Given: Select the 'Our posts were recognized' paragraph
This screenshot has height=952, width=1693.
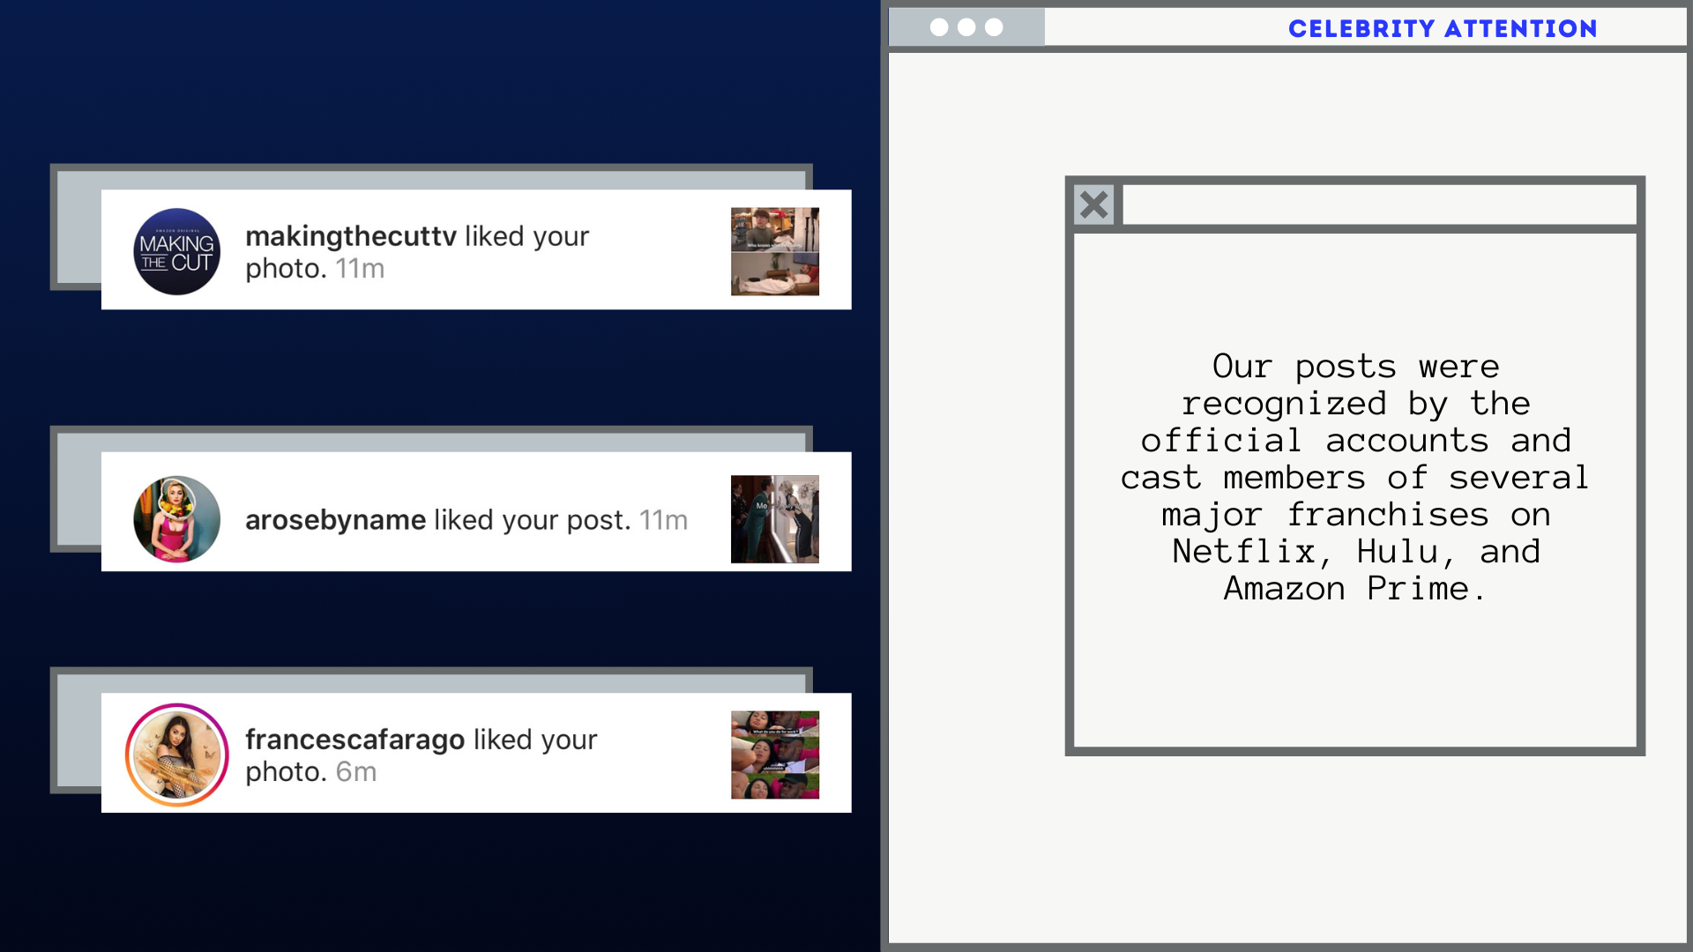Looking at the screenshot, I should (1355, 477).
